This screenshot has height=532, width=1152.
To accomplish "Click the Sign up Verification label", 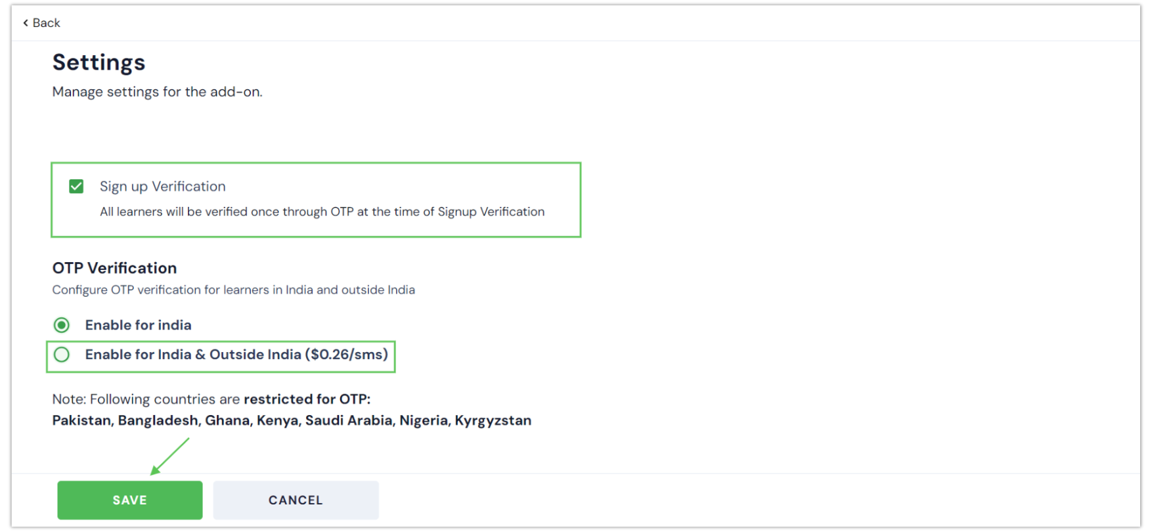I will pyautogui.click(x=163, y=187).
